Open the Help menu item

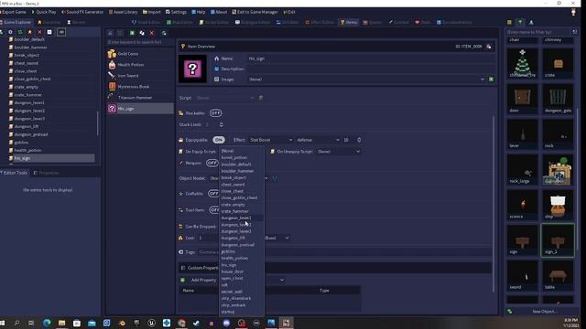198,12
